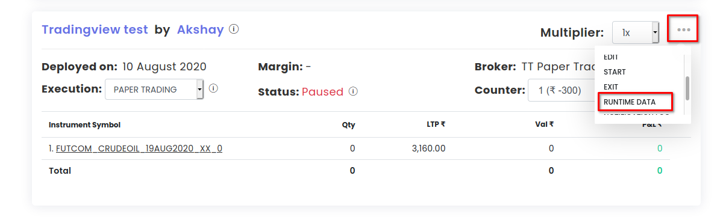Click the Val ₹ column header

coord(545,124)
